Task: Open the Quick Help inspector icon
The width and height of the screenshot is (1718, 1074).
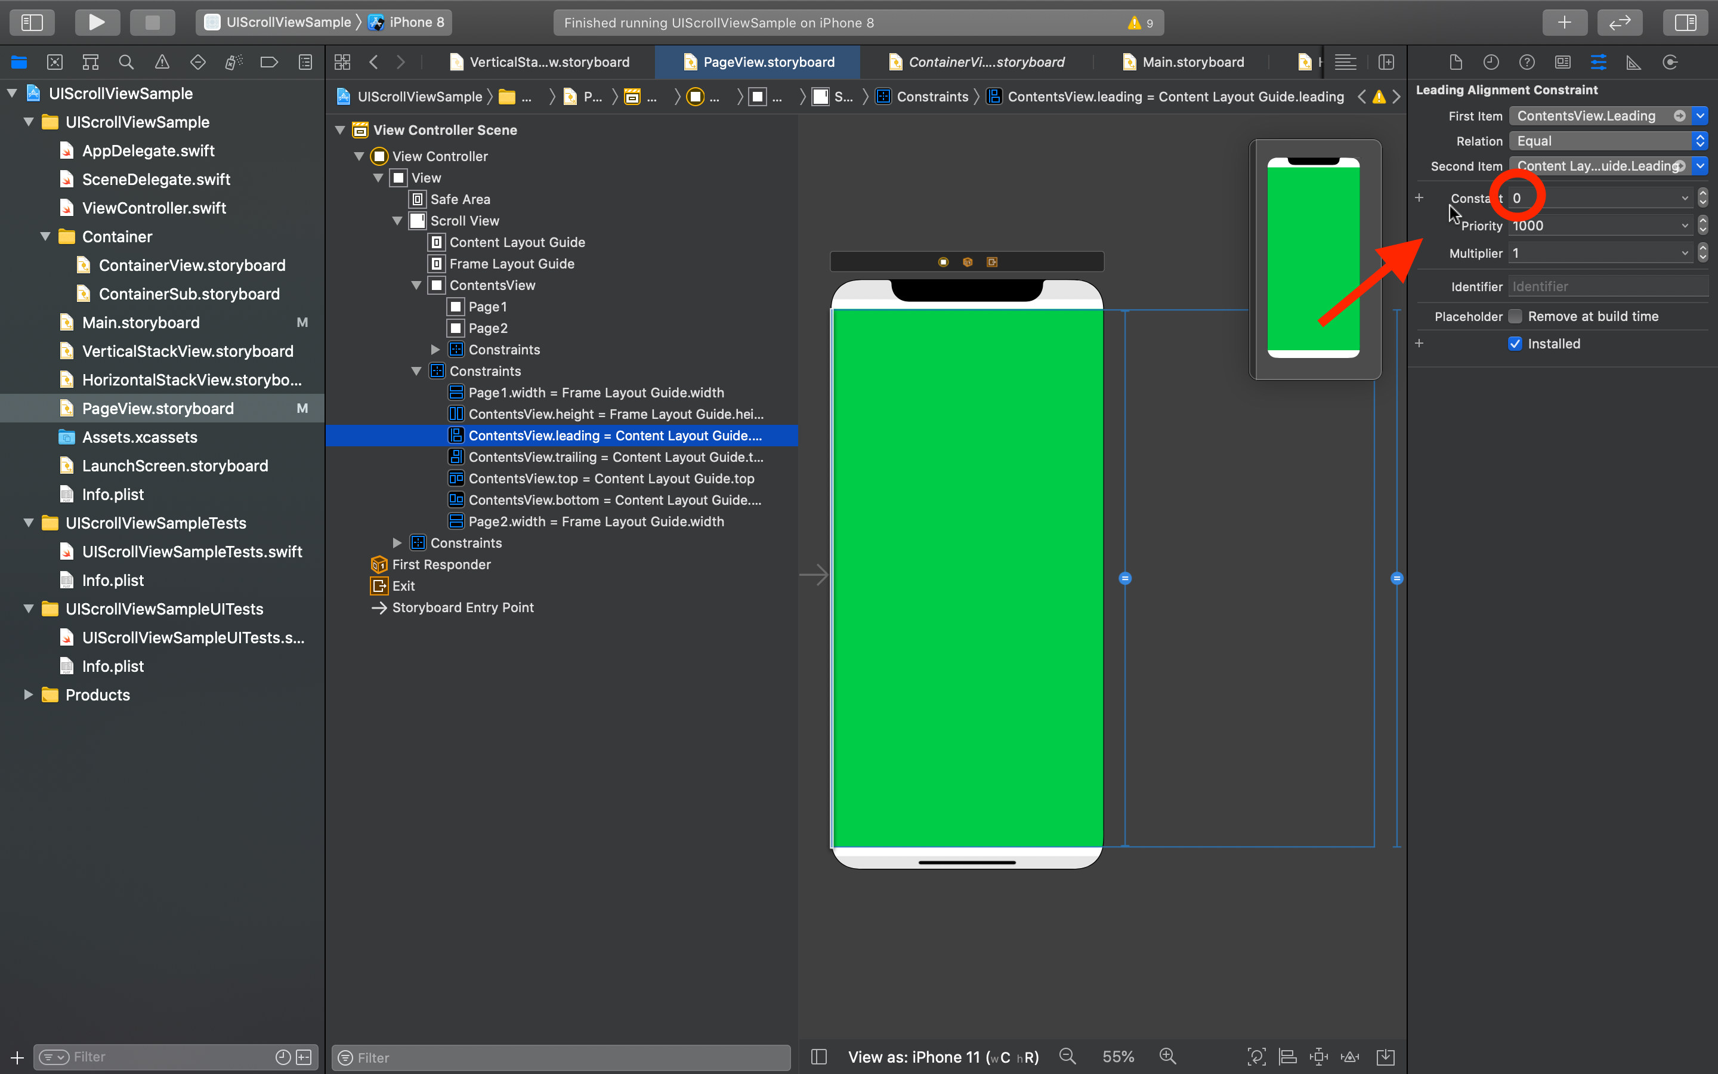Action: 1527,63
